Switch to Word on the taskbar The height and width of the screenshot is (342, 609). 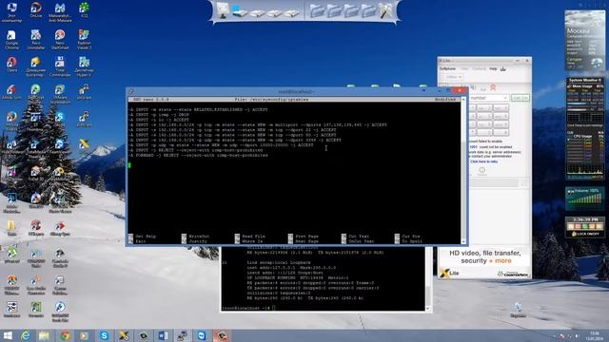163,335
